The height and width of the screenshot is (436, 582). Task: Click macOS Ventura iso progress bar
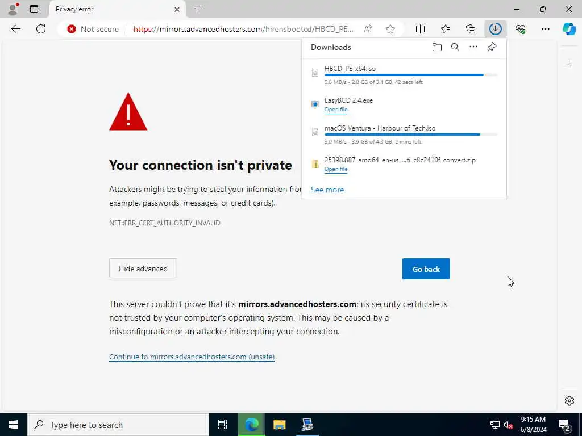point(410,135)
